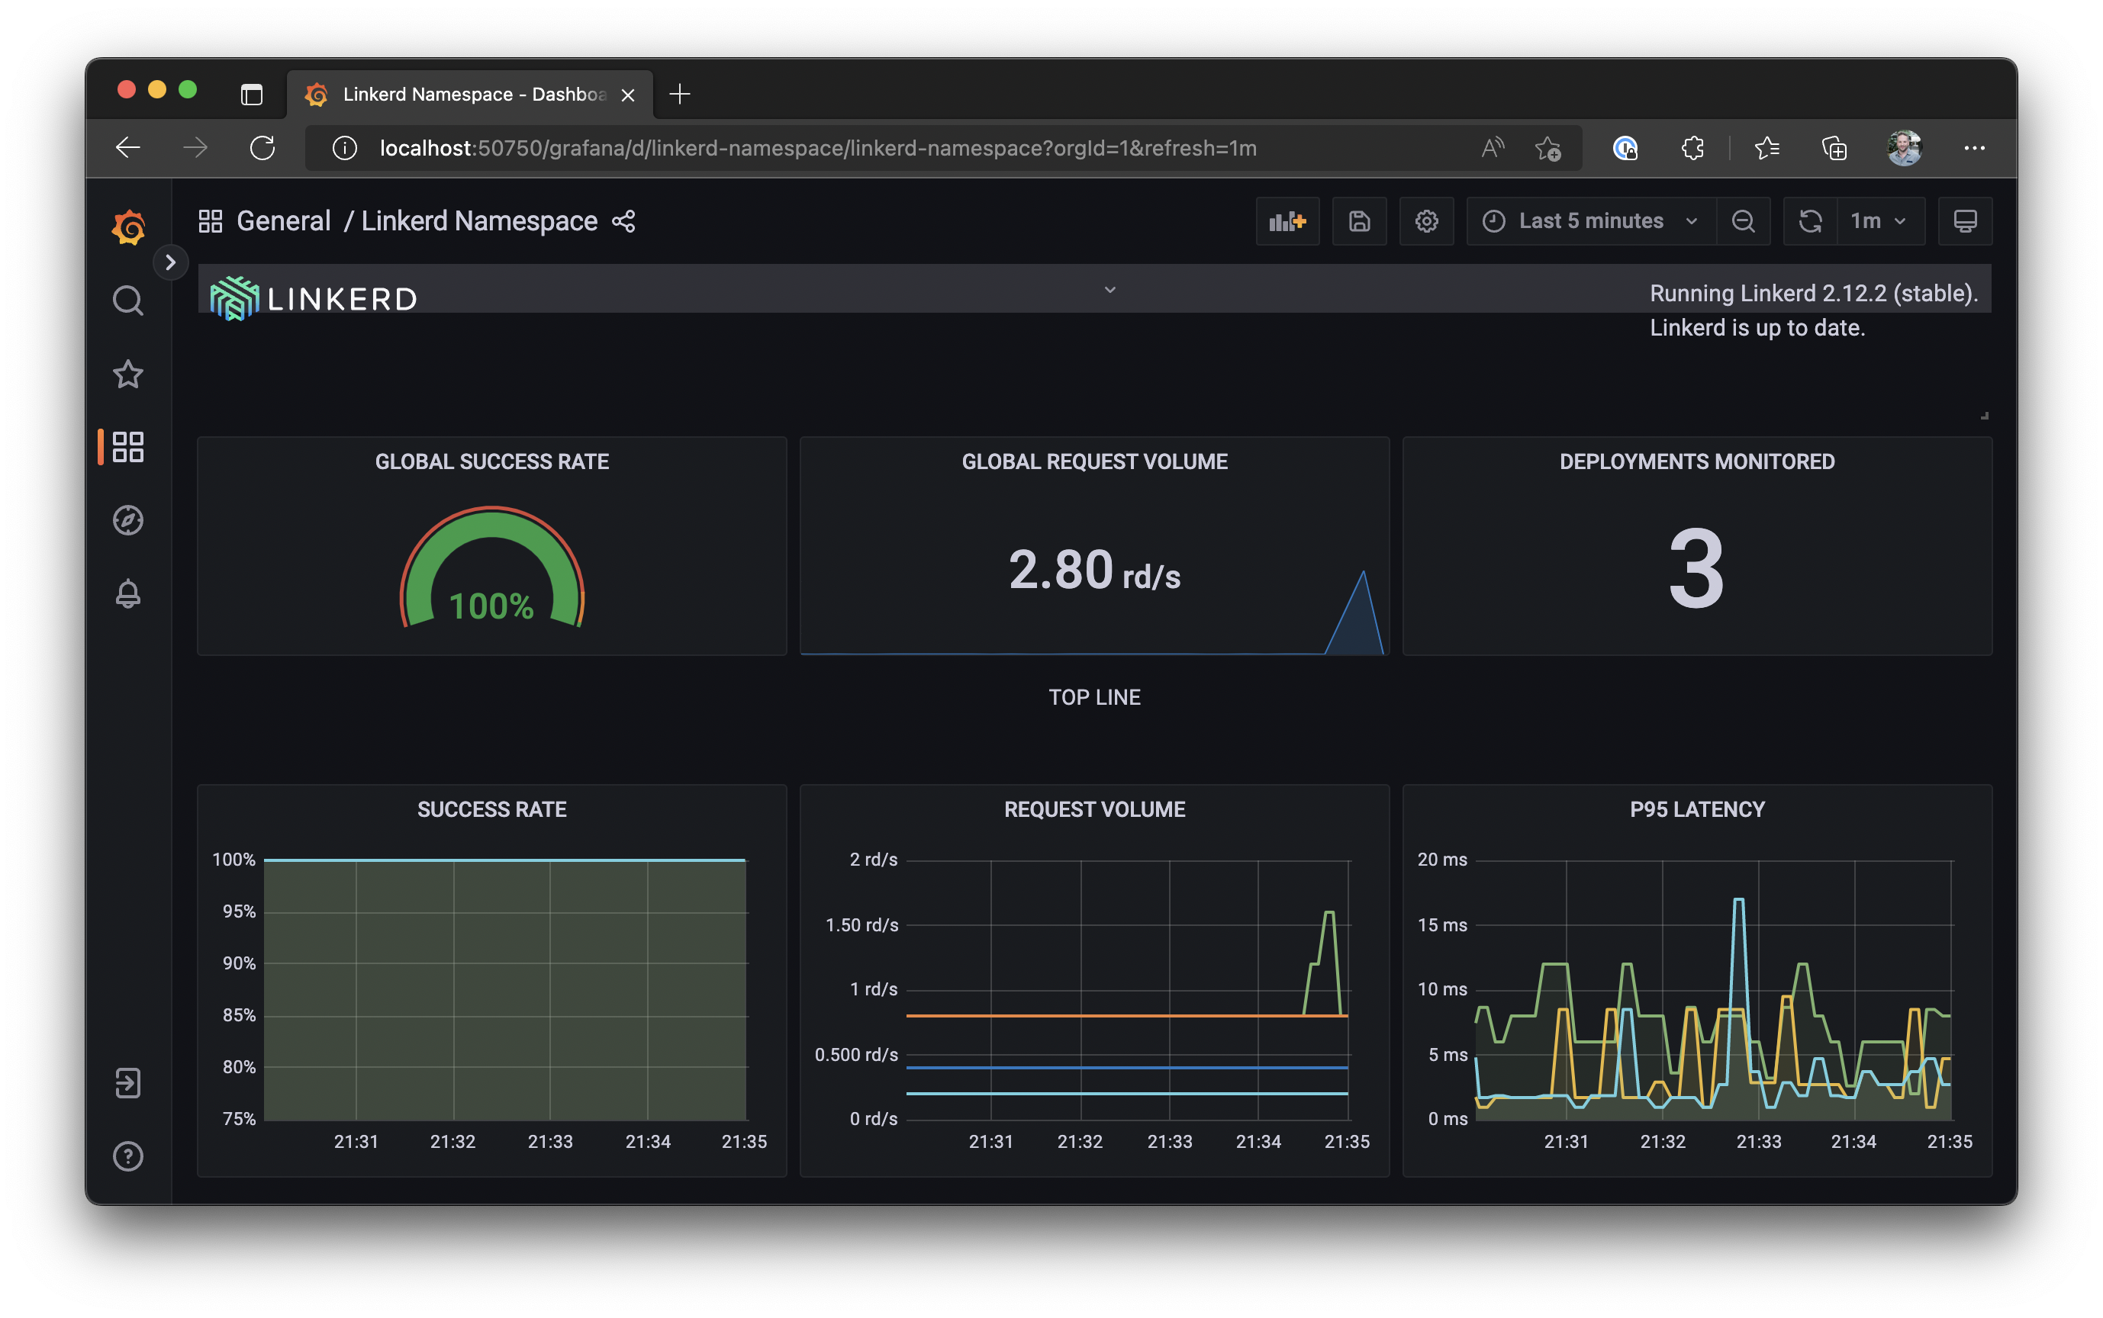Go forward in the browser
Screen dimensions: 2103x1318
195,148
